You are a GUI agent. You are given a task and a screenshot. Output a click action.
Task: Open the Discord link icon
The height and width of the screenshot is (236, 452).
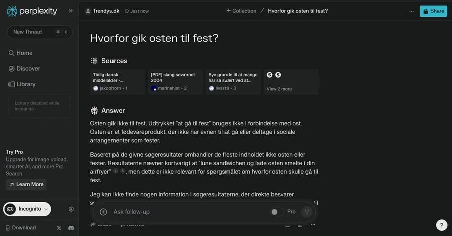pyautogui.click(x=71, y=228)
